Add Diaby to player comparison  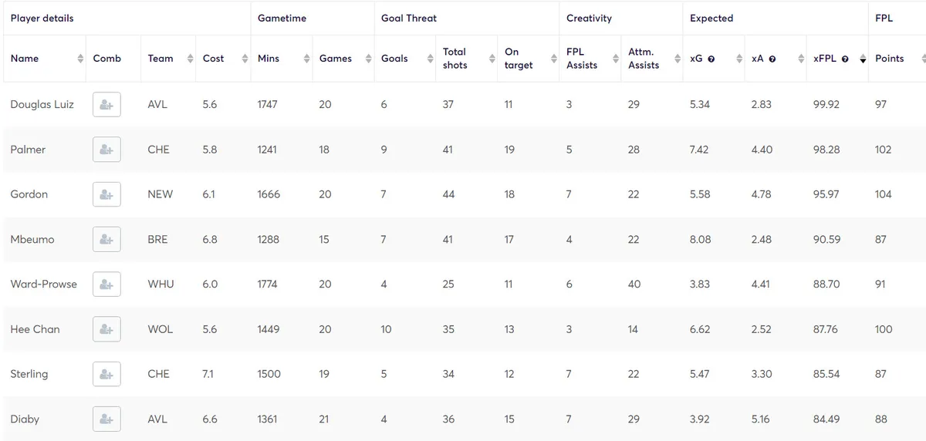106,419
